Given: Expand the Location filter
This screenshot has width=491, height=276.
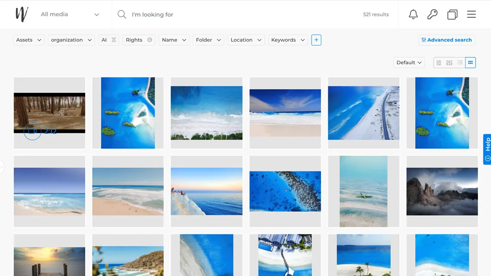Looking at the screenshot, I should point(246,40).
